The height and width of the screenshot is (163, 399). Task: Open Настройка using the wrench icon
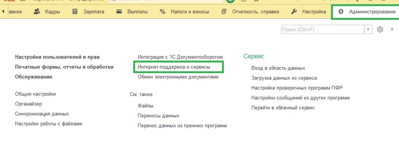[x=294, y=12]
